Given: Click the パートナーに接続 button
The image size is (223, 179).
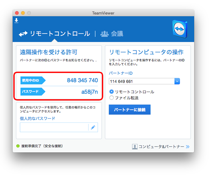Looking at the screenshot, I should pyautogui.click(x=130, y=110).
